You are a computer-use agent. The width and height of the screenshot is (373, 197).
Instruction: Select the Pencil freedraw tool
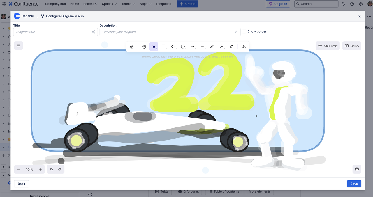pyautogui.click(x=212, y=47)
